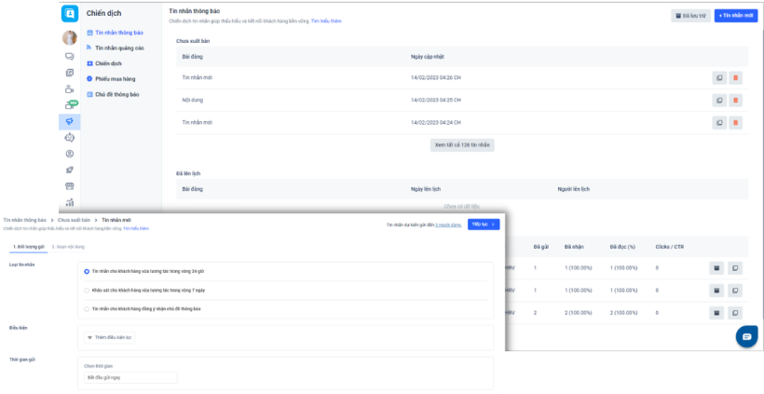Open the statistics chart icon in sidebar

(x=69, y=201)
